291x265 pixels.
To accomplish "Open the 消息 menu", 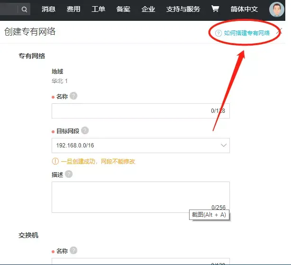I will click(48, 9).
